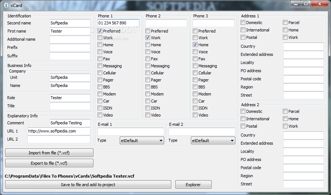The image size is (331, 195).
Task: Click the Company Name field
Action: 70,85
